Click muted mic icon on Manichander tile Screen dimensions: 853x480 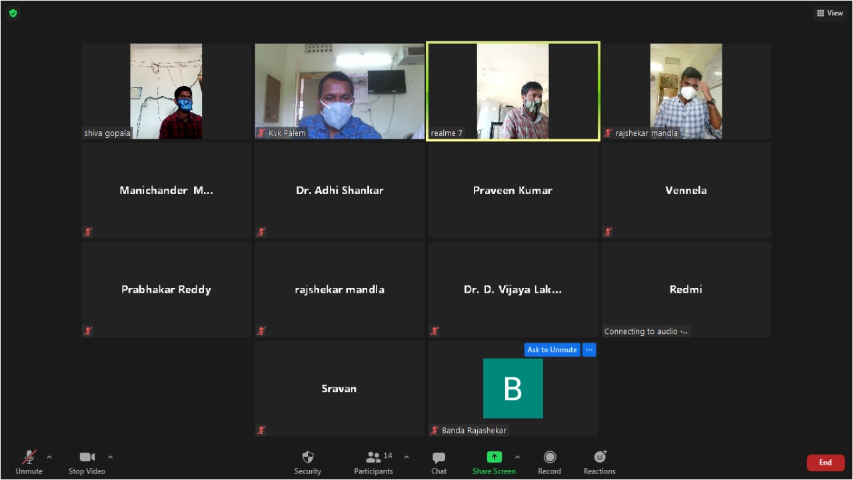coord(88,232)
